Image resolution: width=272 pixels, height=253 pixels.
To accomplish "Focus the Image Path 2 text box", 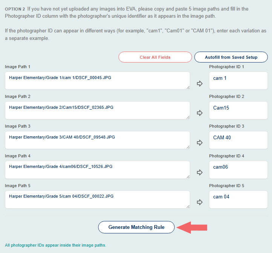I will point(97,110).
